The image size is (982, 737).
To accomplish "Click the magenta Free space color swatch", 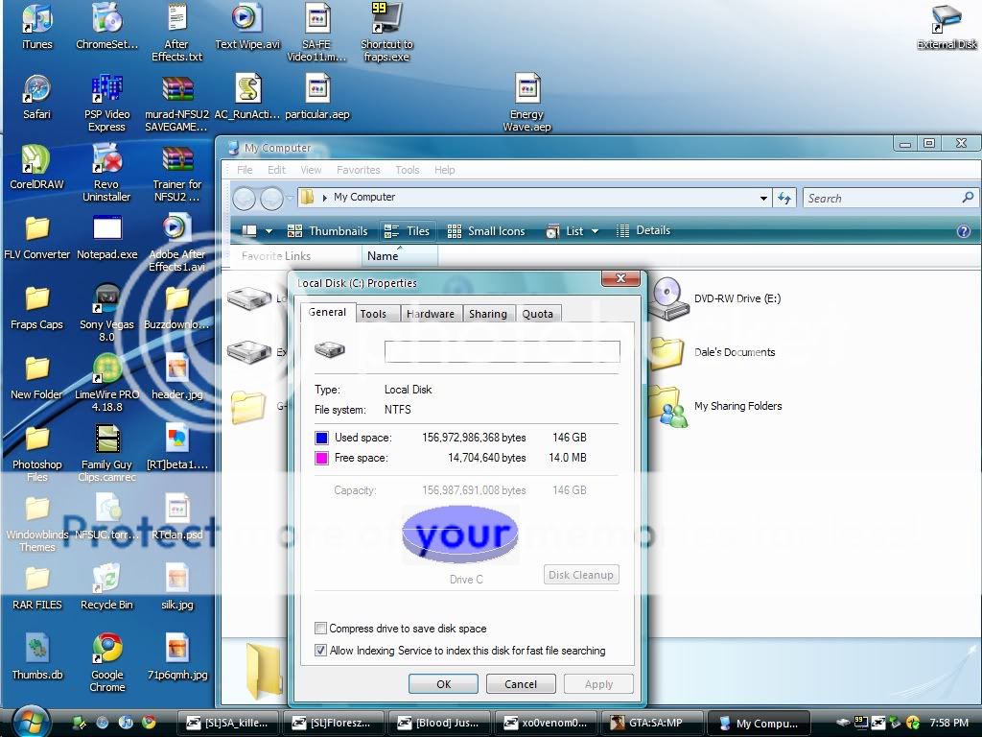I will coord(321,458).
